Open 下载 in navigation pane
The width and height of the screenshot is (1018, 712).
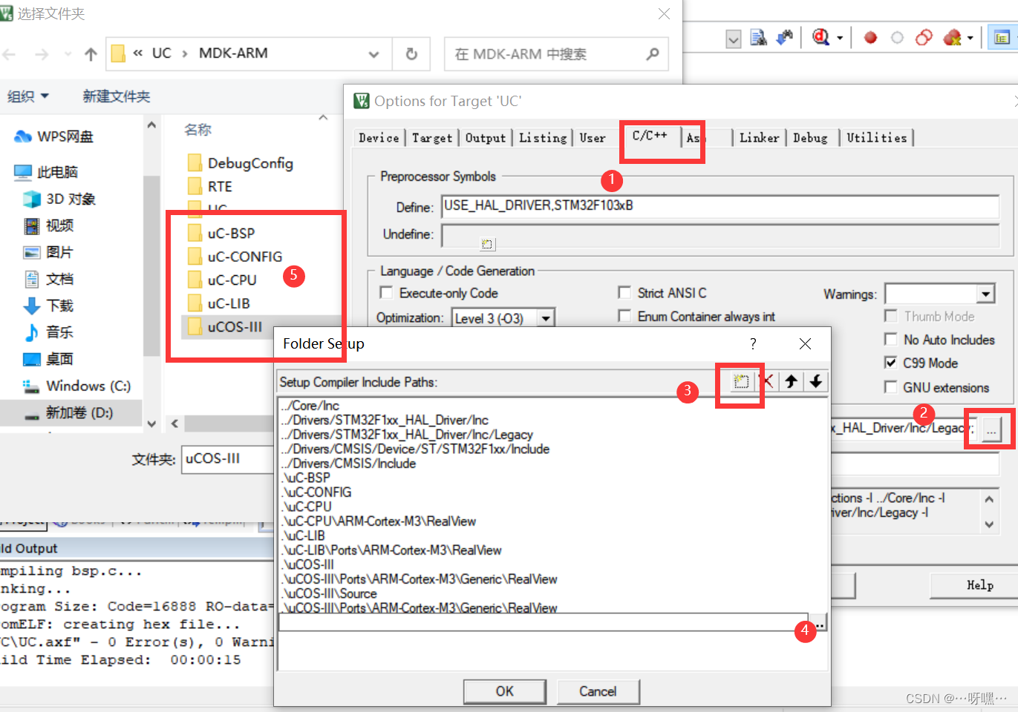(x=48, y=306)
